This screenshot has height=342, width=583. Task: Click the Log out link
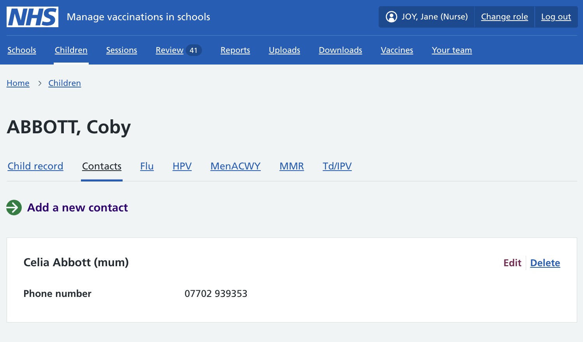(556, 17)
